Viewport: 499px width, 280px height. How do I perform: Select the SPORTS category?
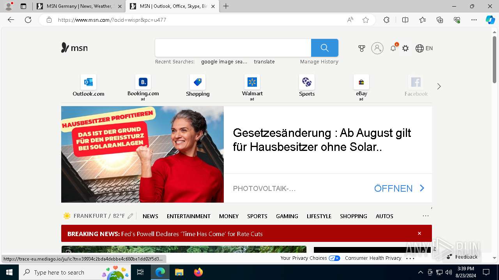point(257,216)
